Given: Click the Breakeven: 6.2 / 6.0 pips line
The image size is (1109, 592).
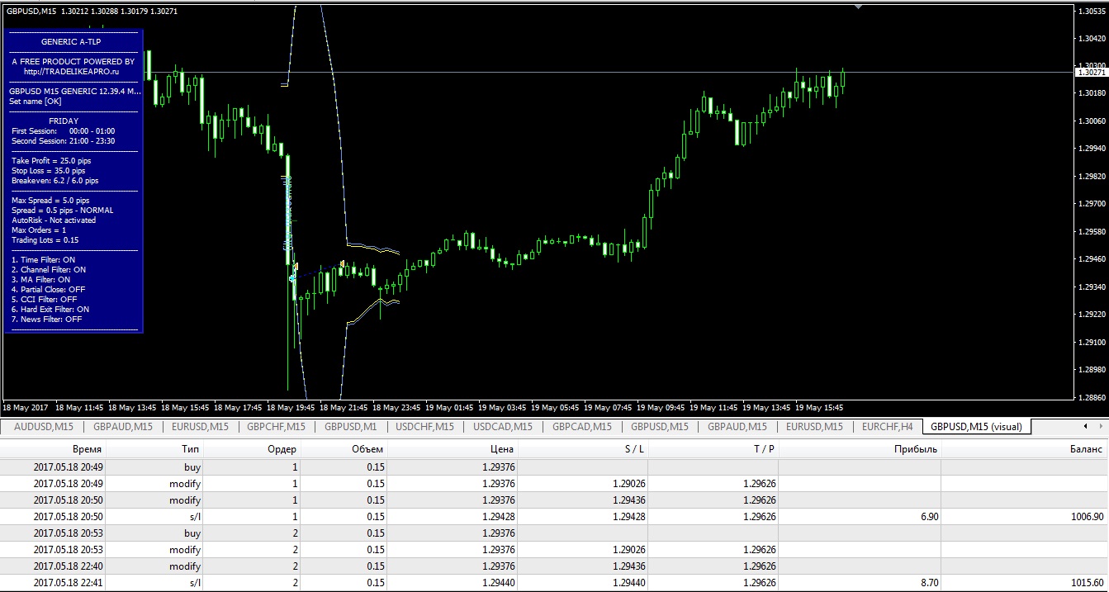Looking at the screenshot, I should [55, 181].
